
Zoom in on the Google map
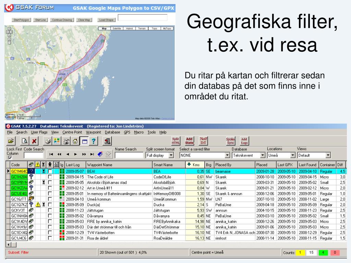click(9, 39)
